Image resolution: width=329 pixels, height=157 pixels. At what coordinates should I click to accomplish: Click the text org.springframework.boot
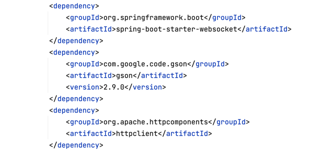pos(154,18)
